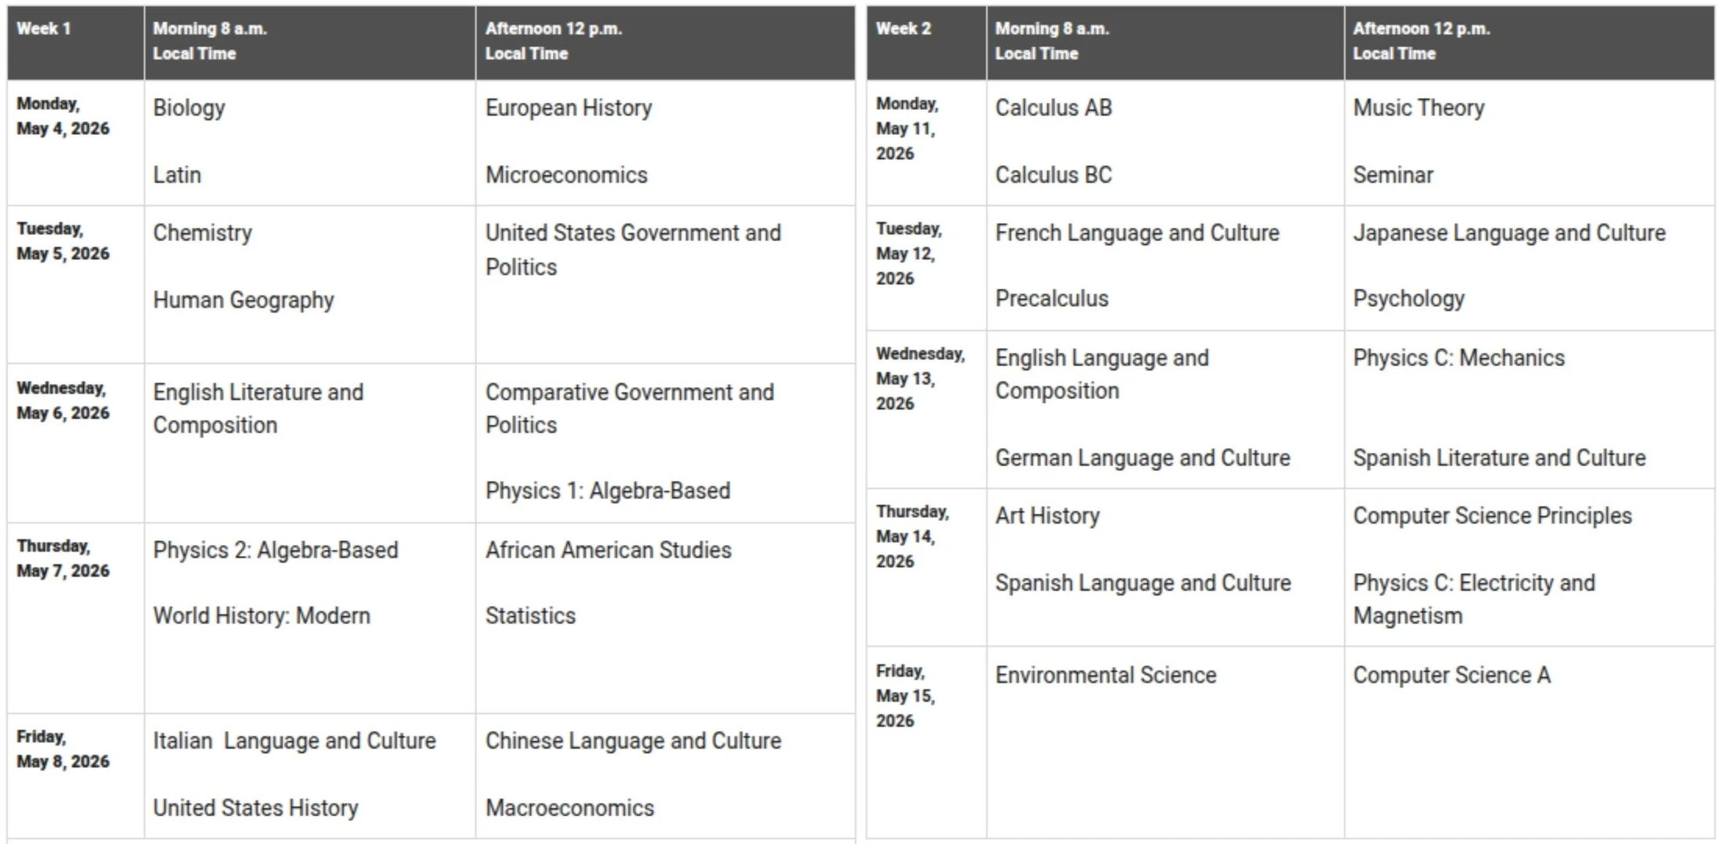Viewport: 1719px width, 844px height.
Task: Select Italian Language and Culture entry
Action: coord(295,741)
